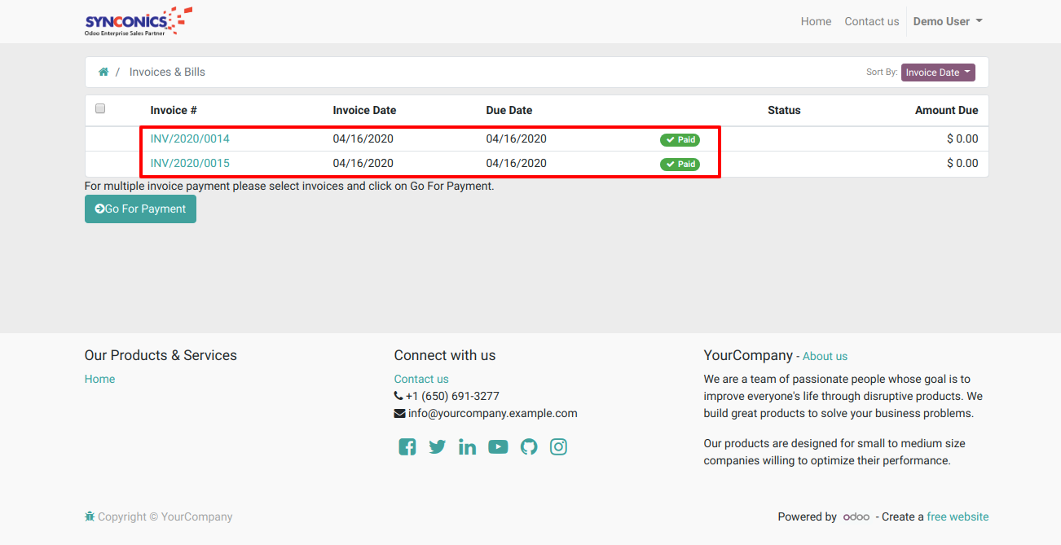This screenshot has height=545, width=1061.
Task: Open the Instagram social icon
Action: (558, 446)
